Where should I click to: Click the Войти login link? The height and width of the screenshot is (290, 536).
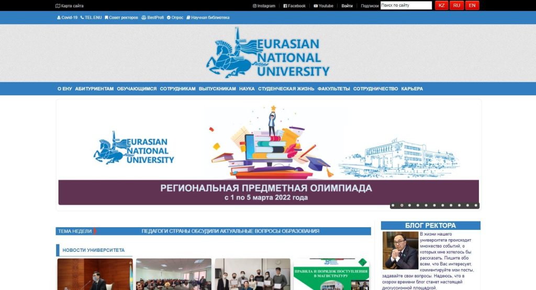[347, 6]
